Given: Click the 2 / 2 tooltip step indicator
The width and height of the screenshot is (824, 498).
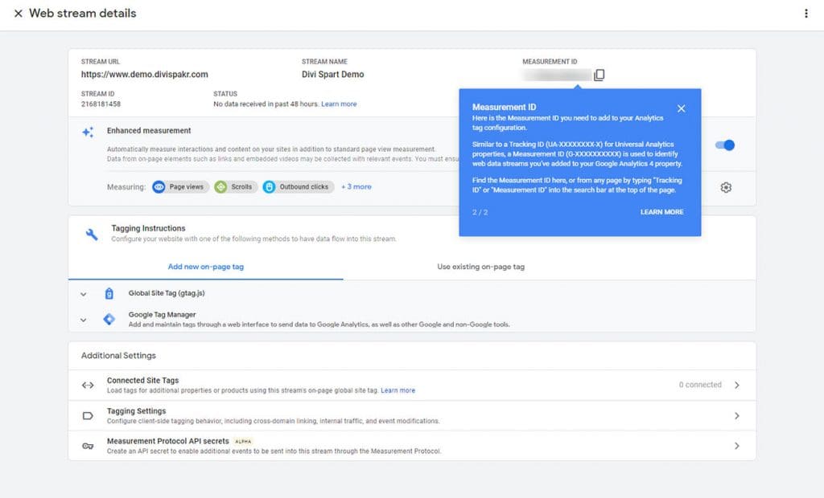Looking at the screenshot, I should [480, 212].
